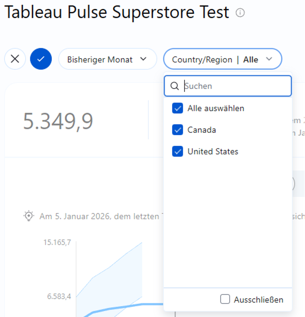The width and height of the screenshot is (305, 317).
Task: Select the United States list entry label
Action: (x=213, y=152)
